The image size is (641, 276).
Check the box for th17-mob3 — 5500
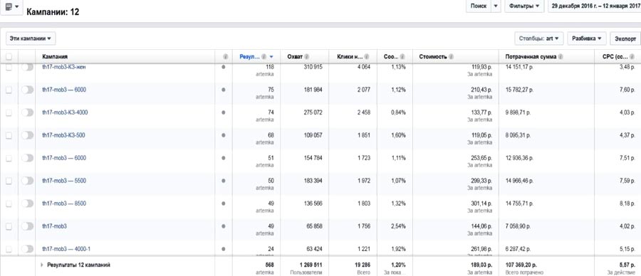(x=9, y=181)
